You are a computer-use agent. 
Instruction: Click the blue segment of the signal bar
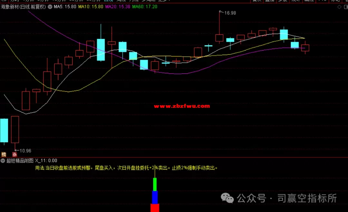click(x=155, y=198)
